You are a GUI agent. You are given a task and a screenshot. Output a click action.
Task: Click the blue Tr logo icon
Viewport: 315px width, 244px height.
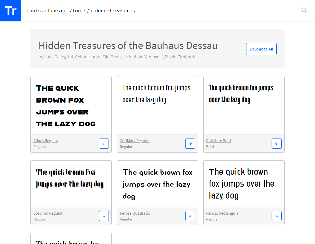coord(10,10)
